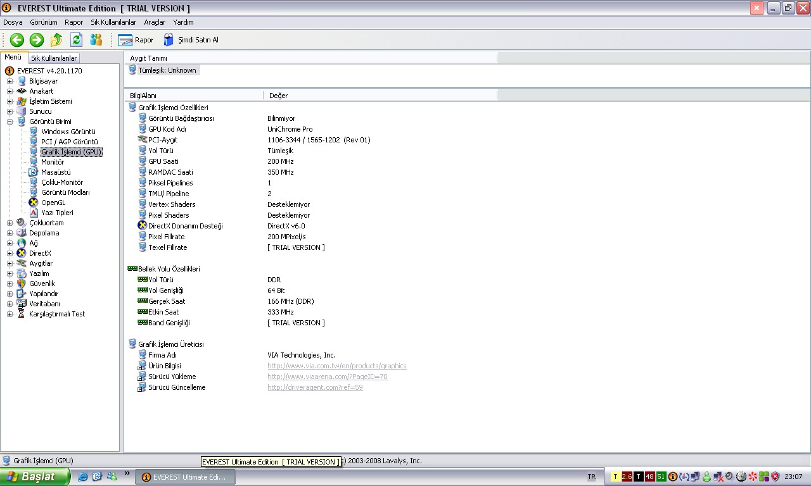Image resolution: width=811 pixels, height=486 pixels.
Task: Select the Menü sidebar tab
Action: [13, 58]
